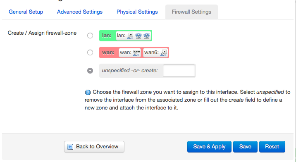Viewport: 296px width, 162px height.
Task: Click the Save button
Action: tap(245, 147)
